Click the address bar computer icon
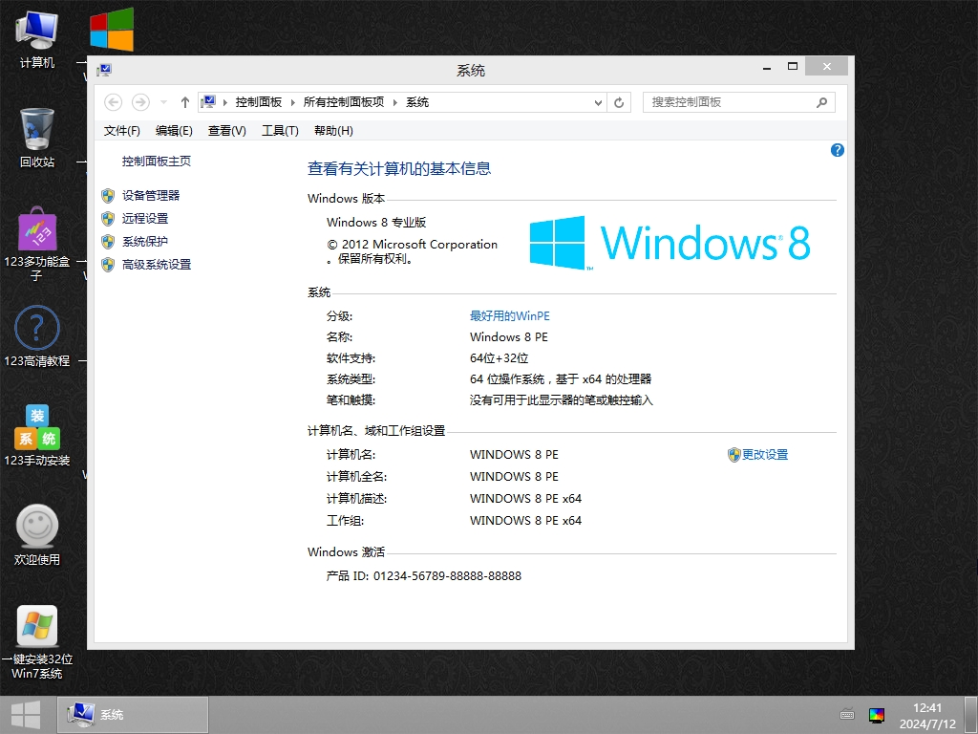978x734 pixels. click(208, 101)
